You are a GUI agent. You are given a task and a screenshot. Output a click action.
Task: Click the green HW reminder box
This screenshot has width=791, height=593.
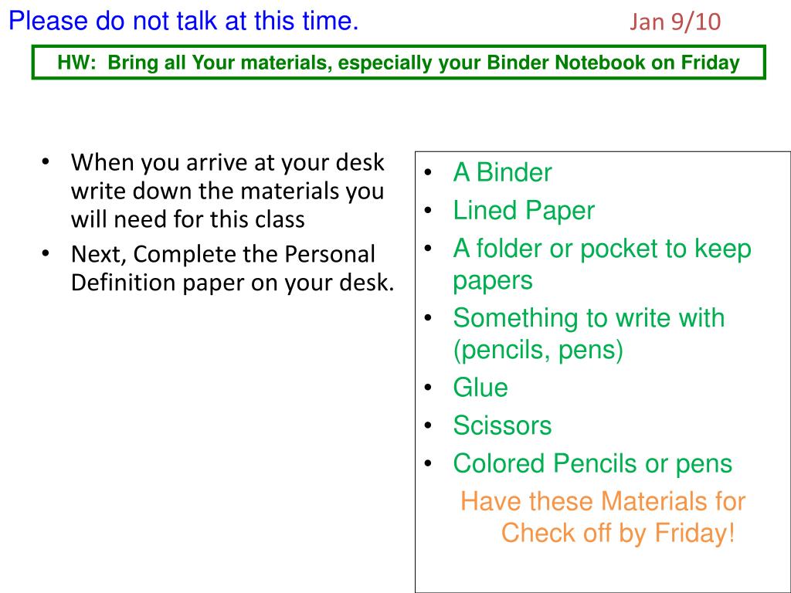(399, 63)
